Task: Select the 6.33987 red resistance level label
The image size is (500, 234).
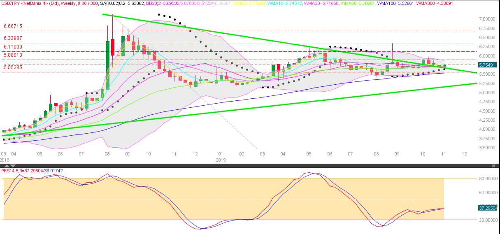Action: coord(13,38)
